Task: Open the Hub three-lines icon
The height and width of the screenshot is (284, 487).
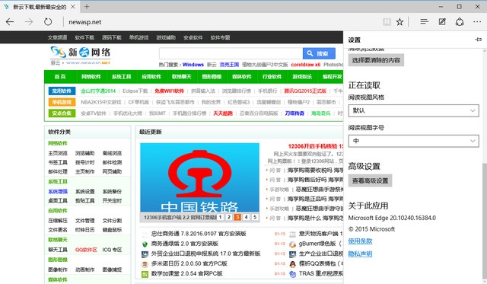Action: [425, 21]
